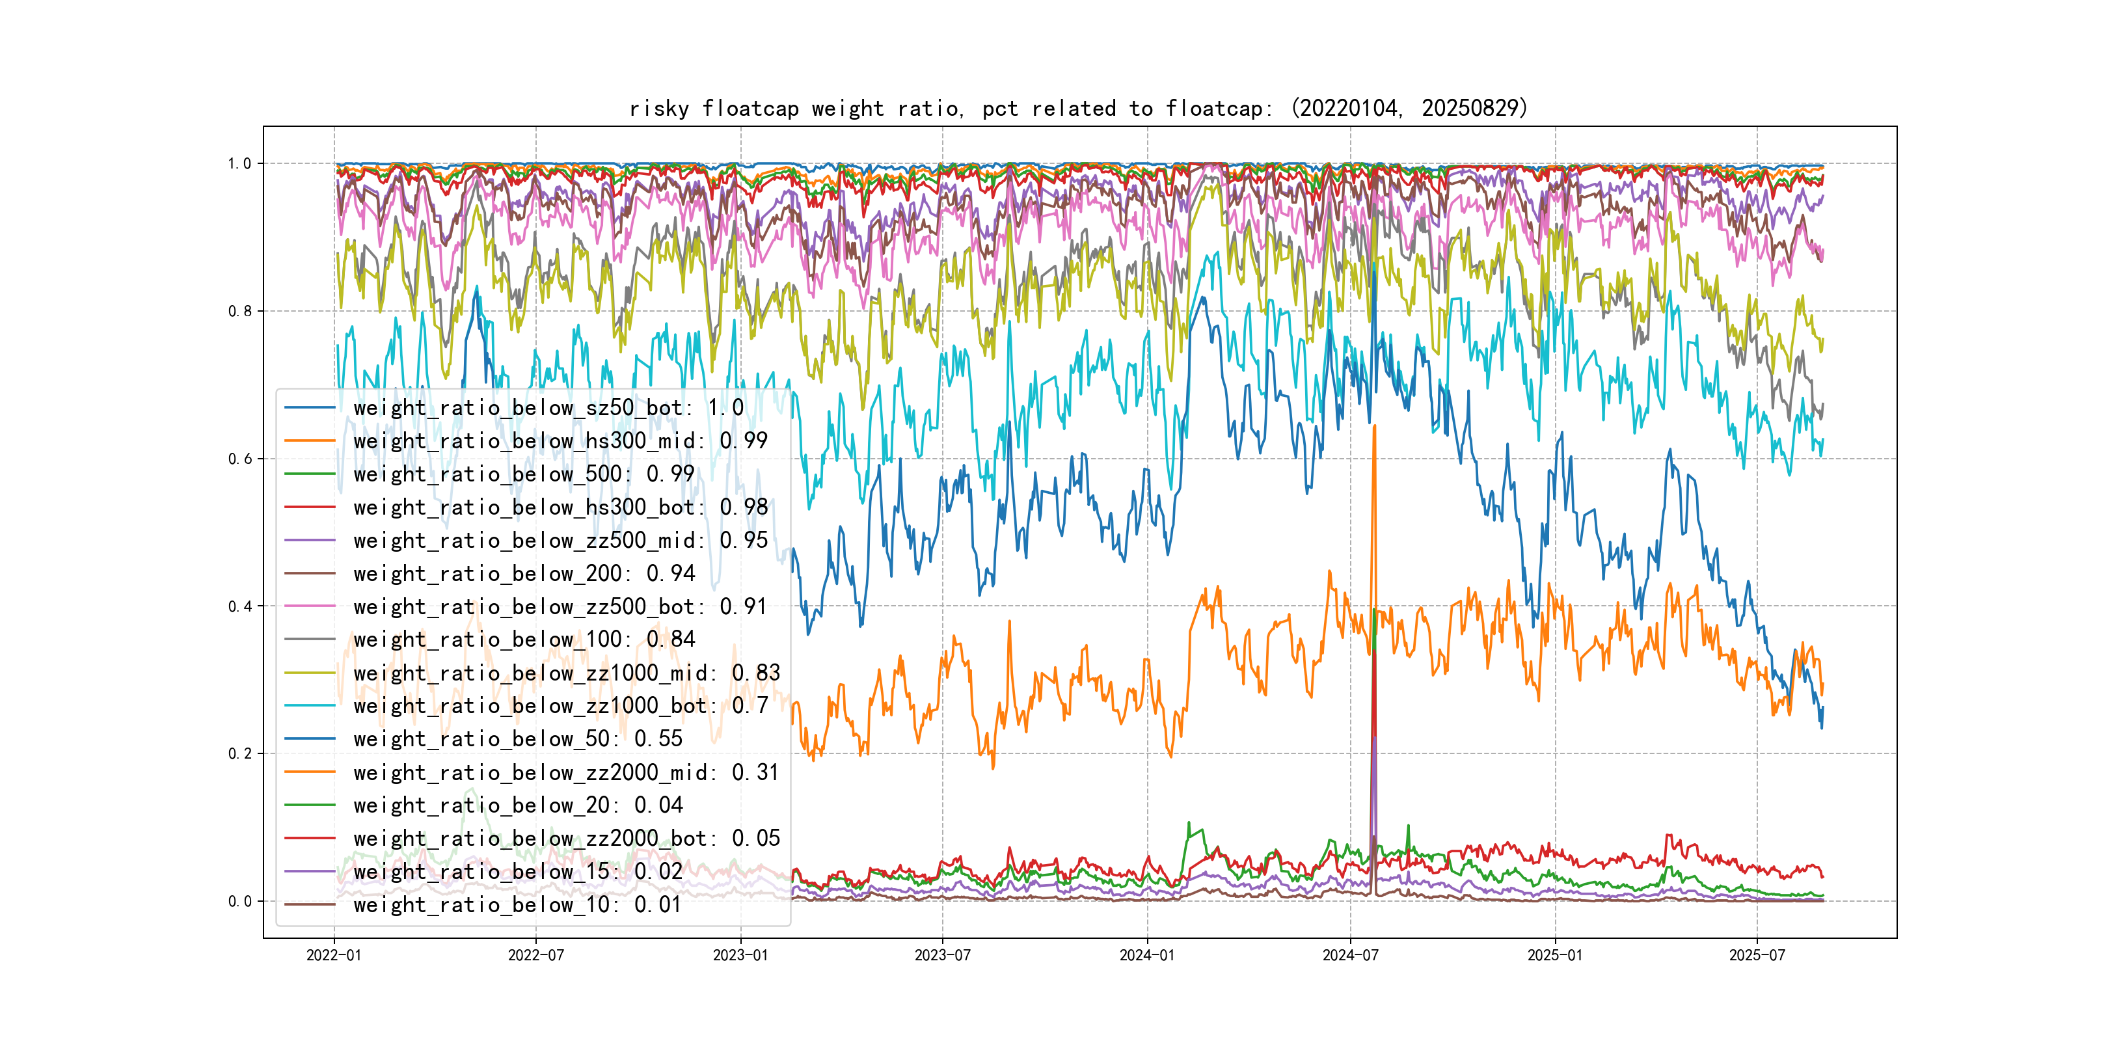Select the weight_ratio_below_200 legend text

(524, 574)
